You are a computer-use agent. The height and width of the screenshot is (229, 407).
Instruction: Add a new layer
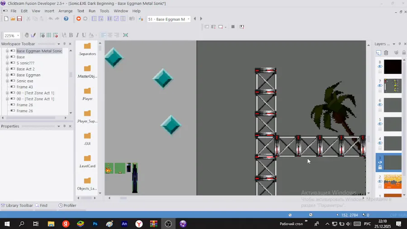[379, 52]
